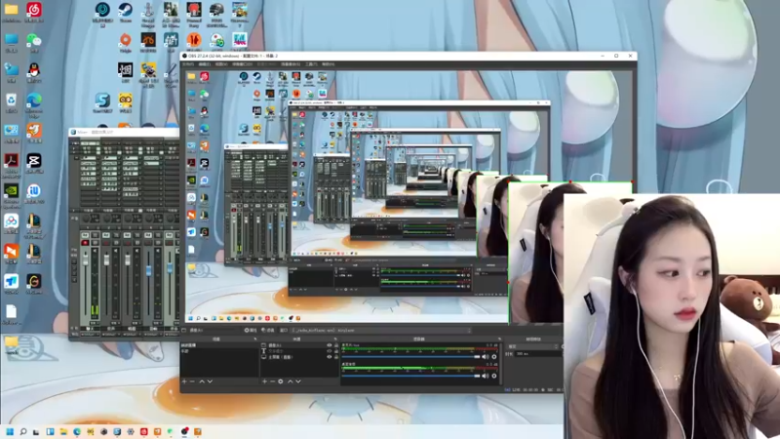Viewport: 780px width, 439px height.
Task: Open the Tools menu in OBS menu bar
Action: pos(311,64)
